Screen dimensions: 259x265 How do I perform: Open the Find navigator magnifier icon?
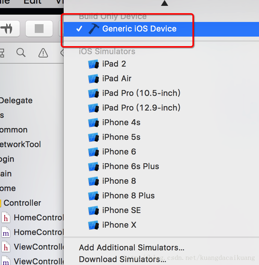[21, 53]
